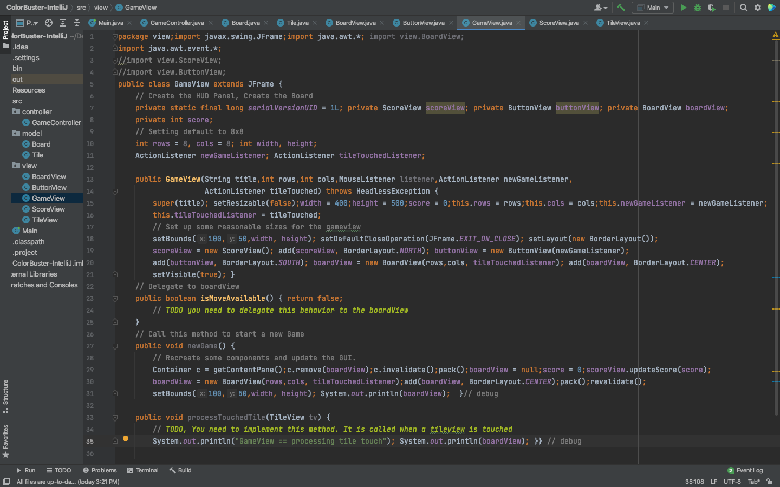Image resolution: width=780 pixels, height=487 pixels.
Task: Click the 35:108 cursor position indicator
Action: point(694,482)
